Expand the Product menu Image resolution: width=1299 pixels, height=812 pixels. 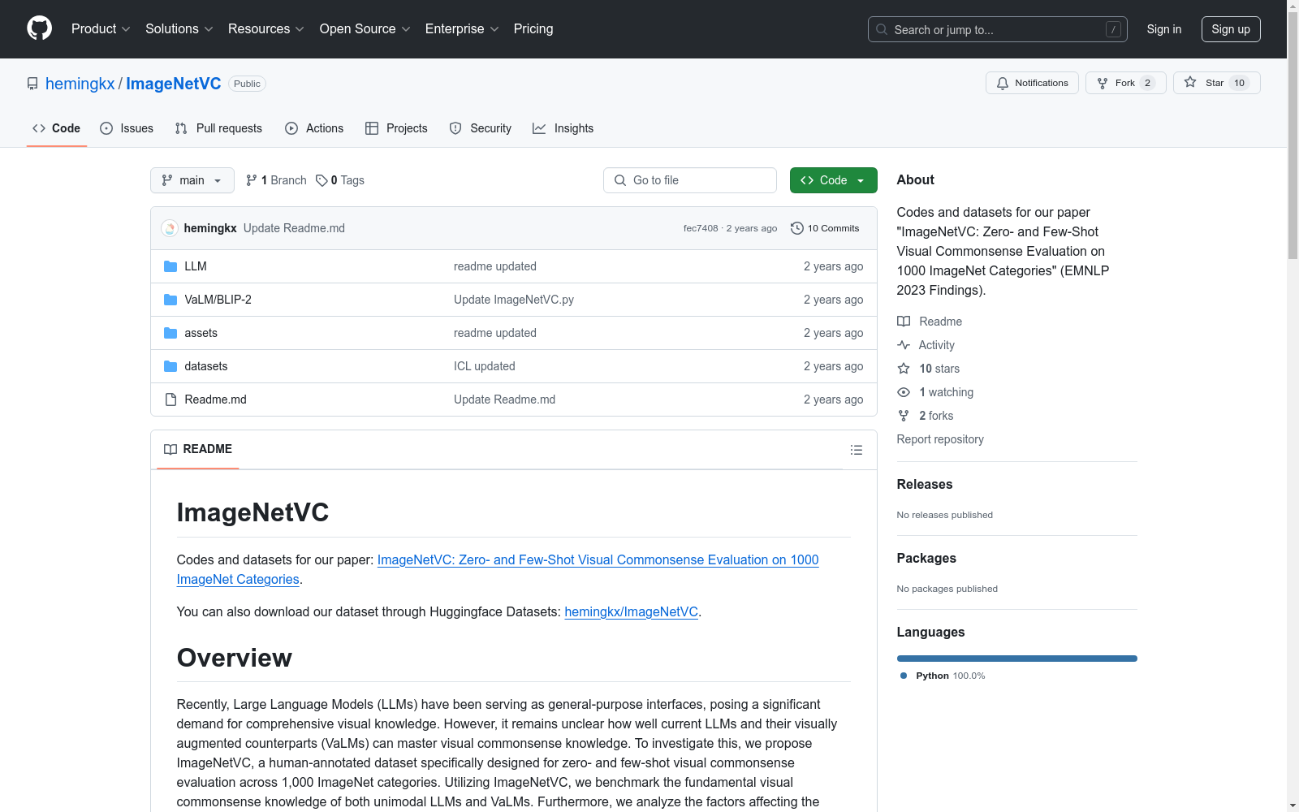101,28
